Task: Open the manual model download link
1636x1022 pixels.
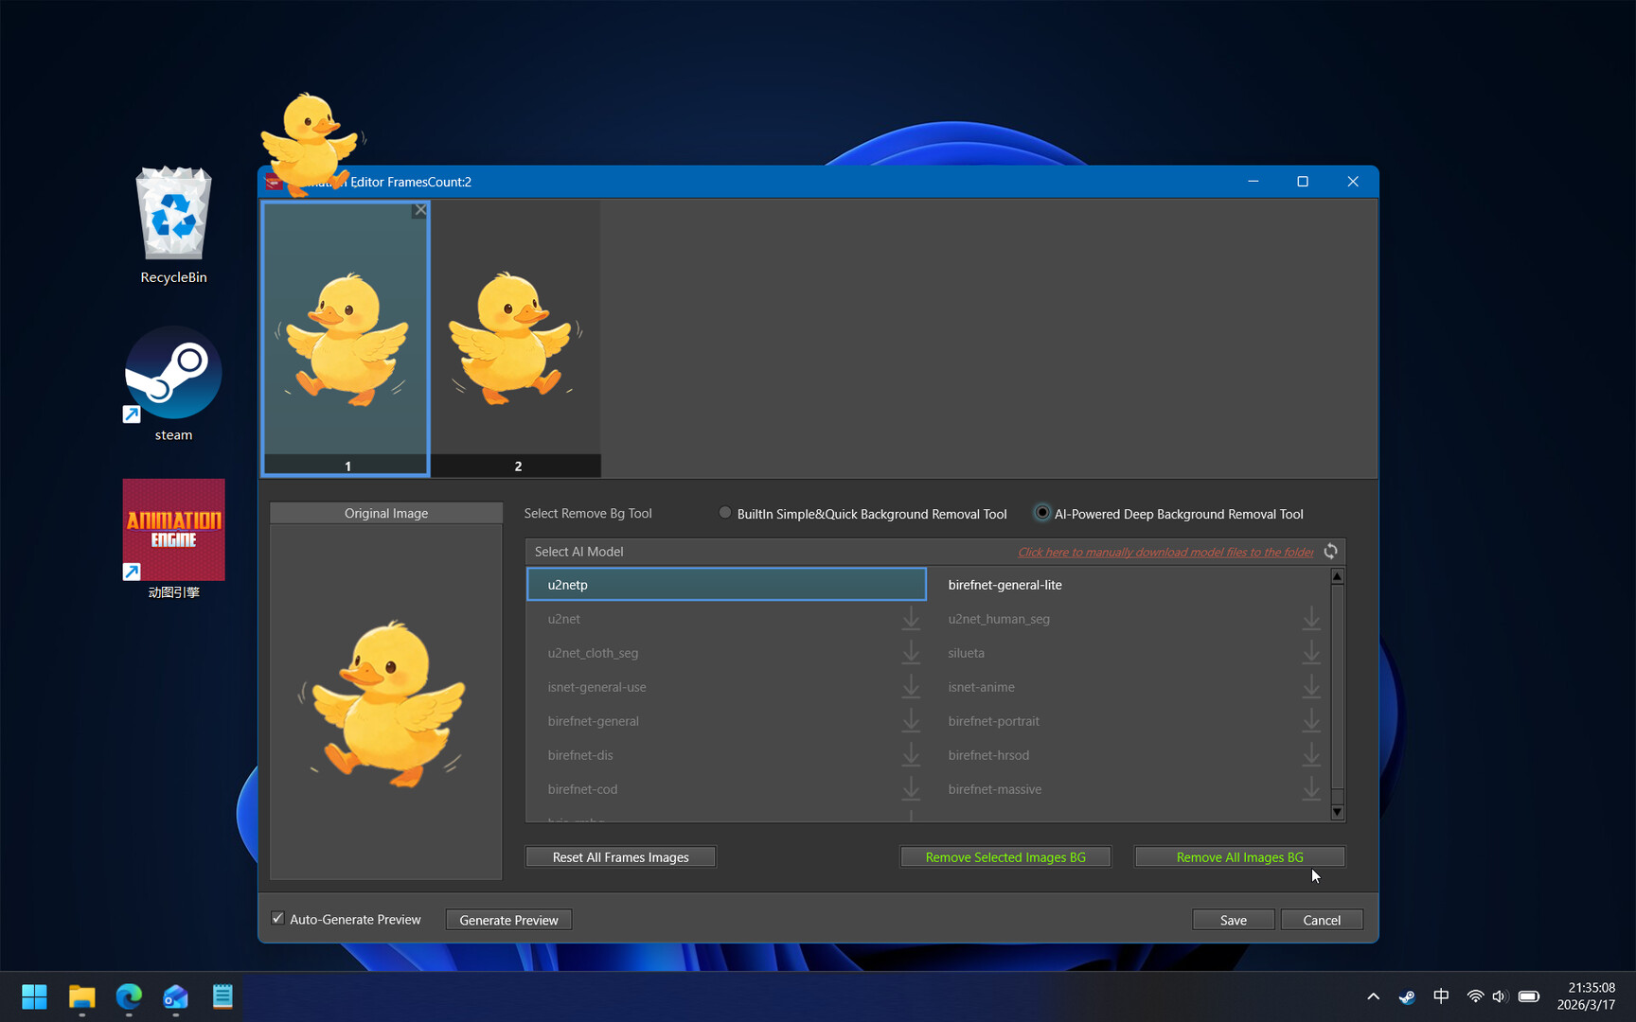Action: pyautogui.click(x=1165, y=552)
